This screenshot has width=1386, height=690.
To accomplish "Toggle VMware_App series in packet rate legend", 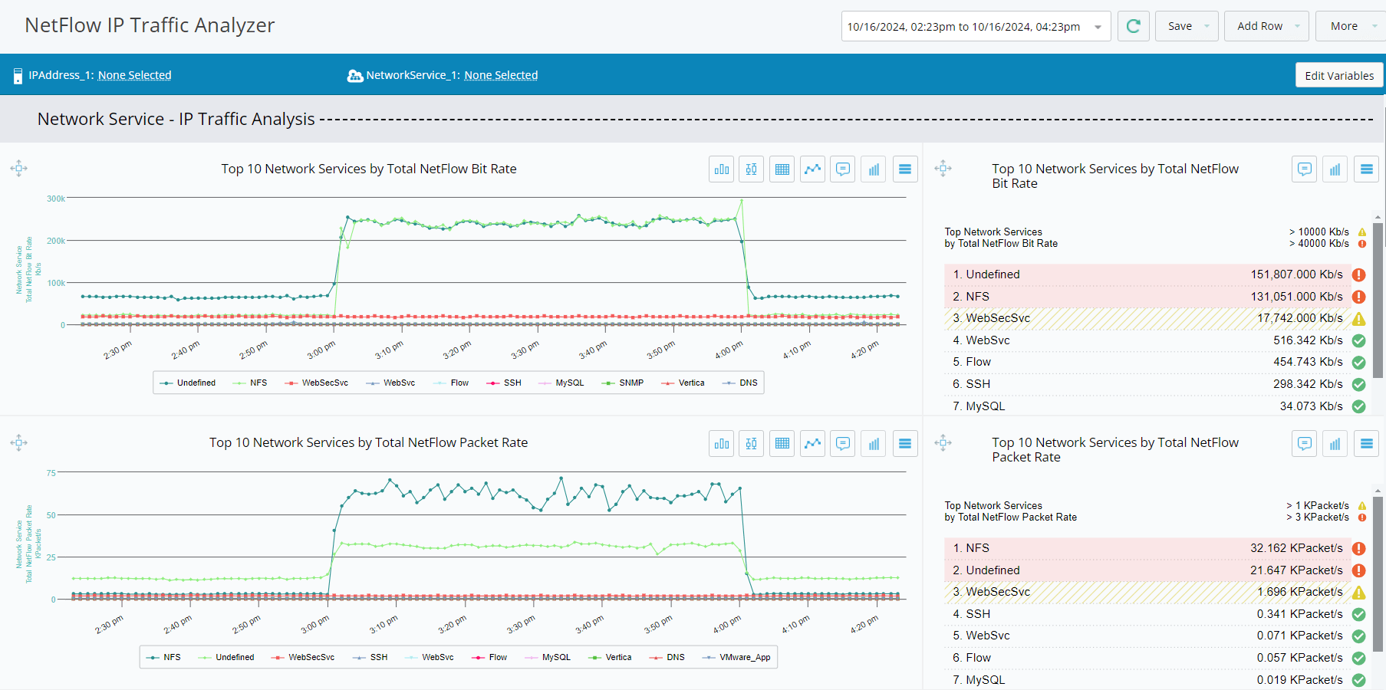I will click(736, 657).
